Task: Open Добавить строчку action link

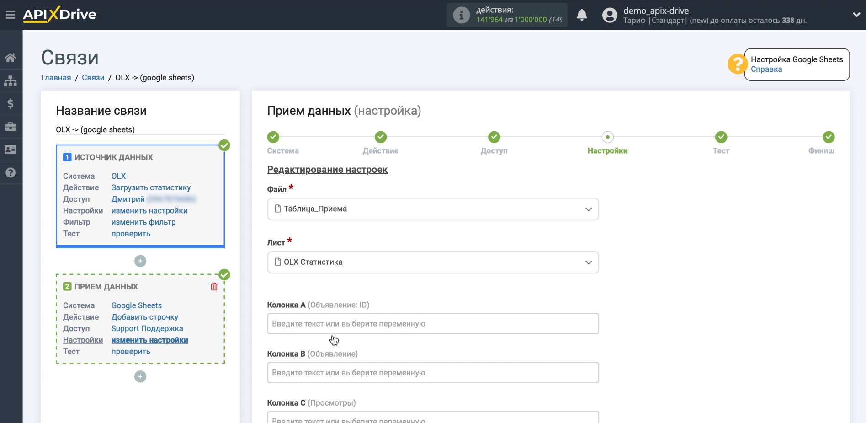Action: [144, 317]
